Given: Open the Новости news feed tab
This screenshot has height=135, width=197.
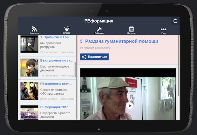Looking at the screenshot, I should point(34,30).
